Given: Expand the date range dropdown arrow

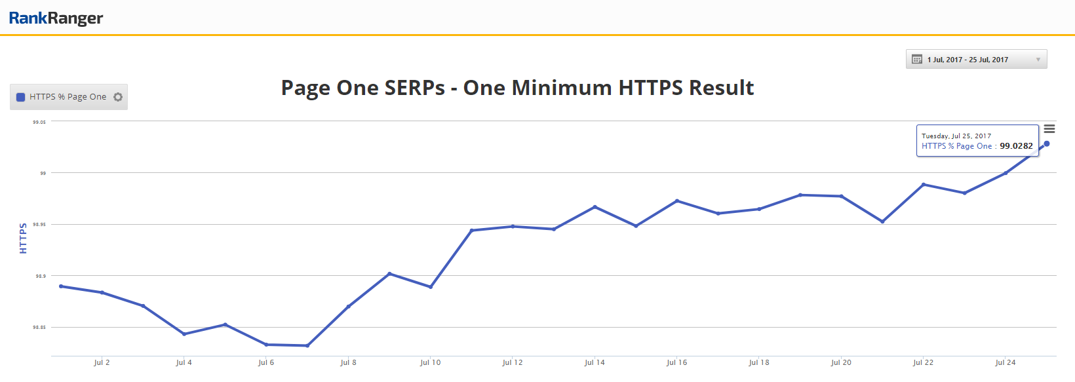Looking at the screenshot, I should [x=1038, y=60].
